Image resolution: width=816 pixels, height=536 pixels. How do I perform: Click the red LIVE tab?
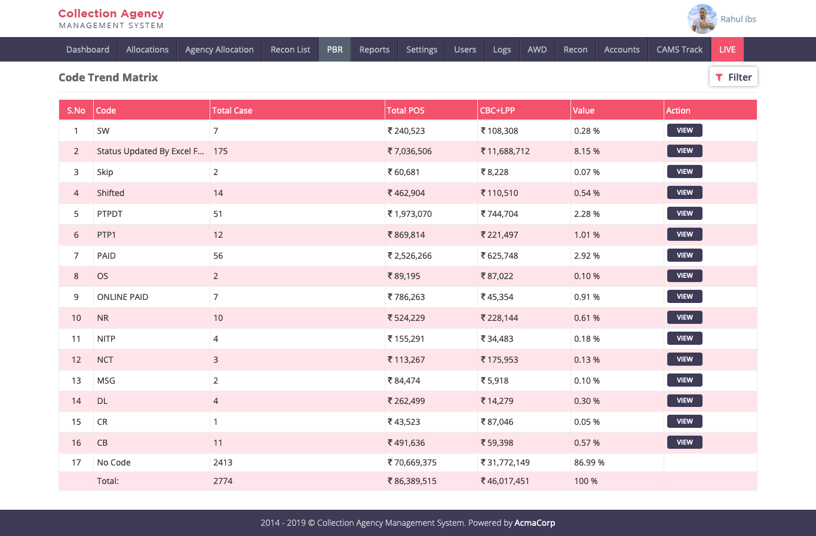(727, 50)
